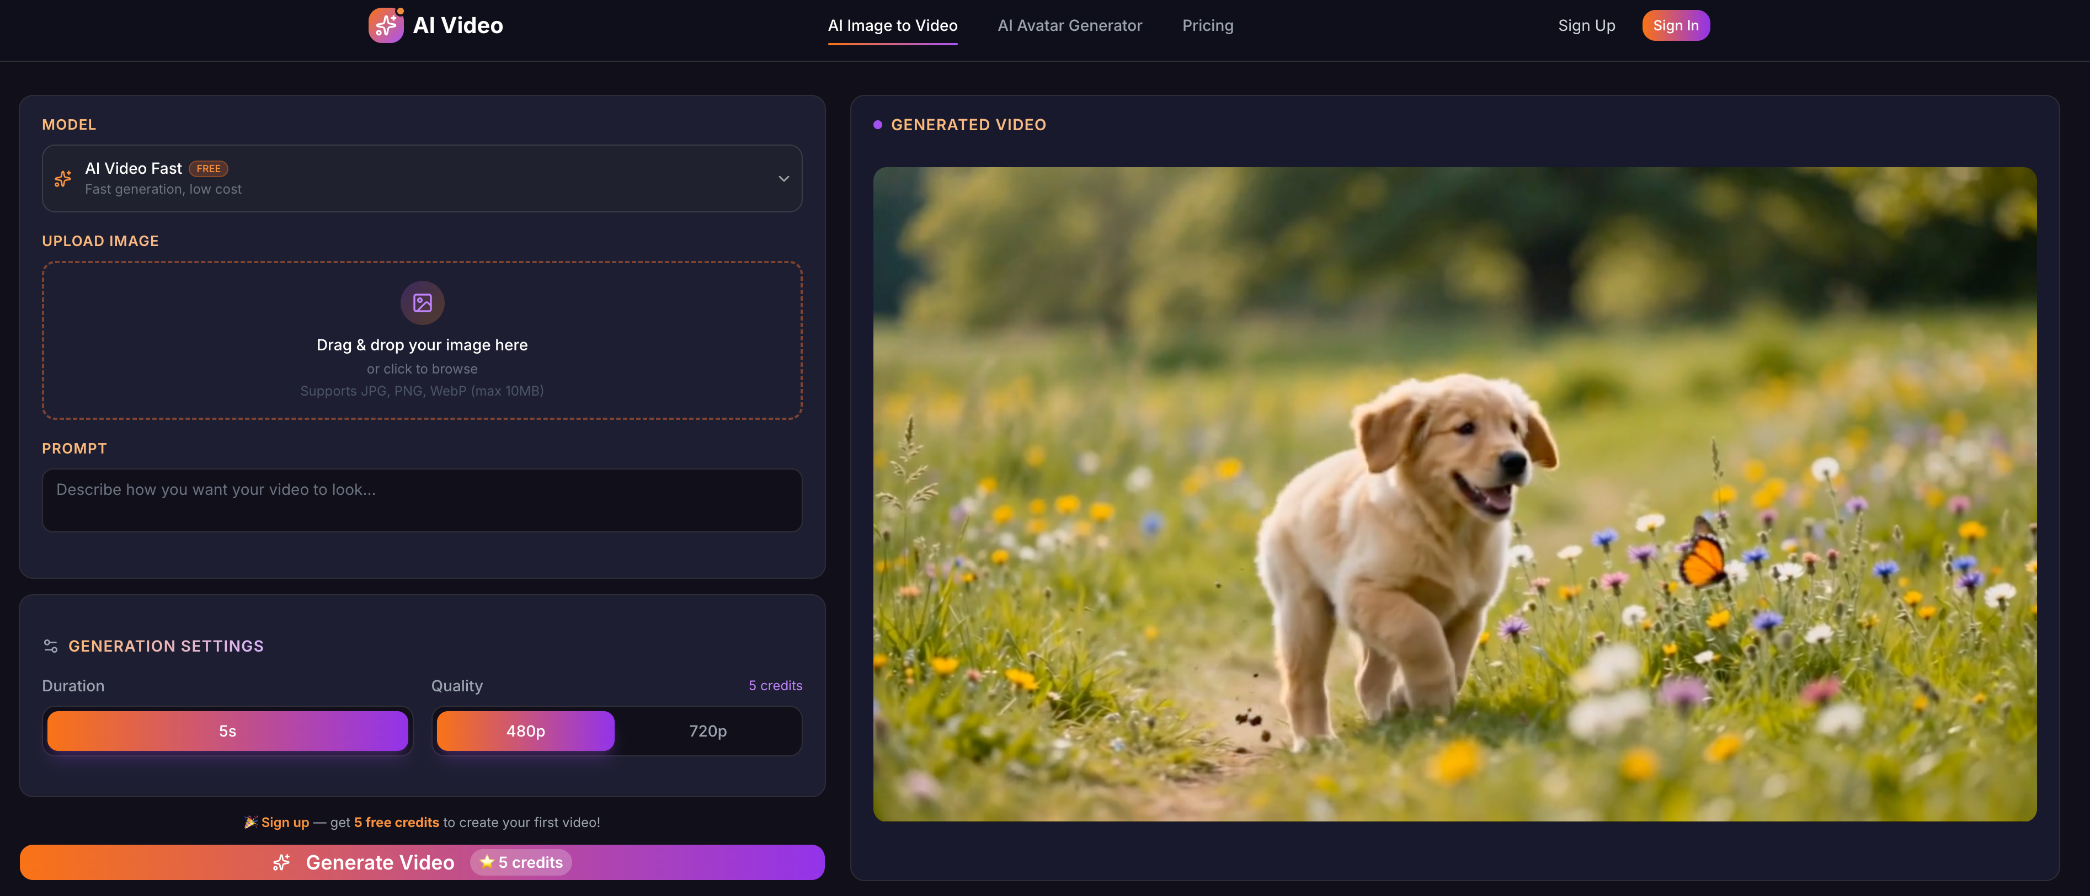The height and width of the screenshot is (896, 2090).
Task: Select the AI Image to Video tab
Action: point(893,25)
